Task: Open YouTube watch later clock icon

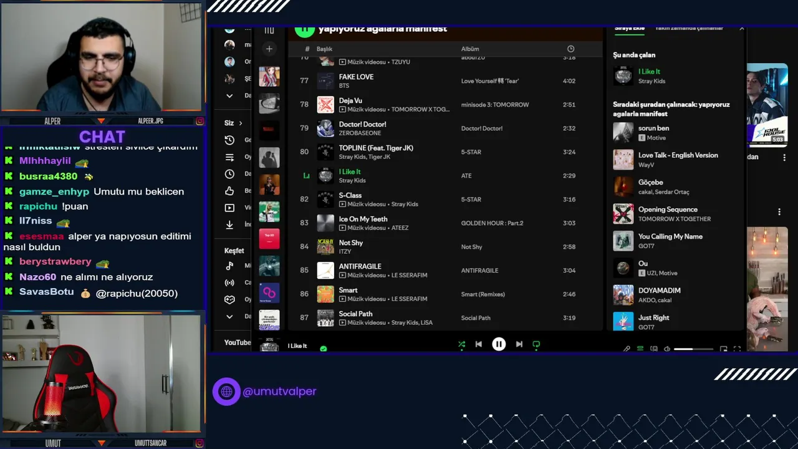Action: [x=229, y=174]
